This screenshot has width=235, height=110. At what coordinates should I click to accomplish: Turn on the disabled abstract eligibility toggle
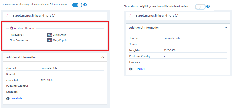click(200, 7)
